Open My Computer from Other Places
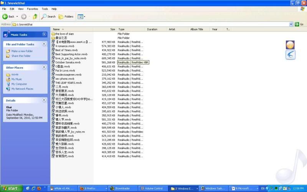This screenshot has height=192, width=307. pyautogui.click(x=19, y=84)
